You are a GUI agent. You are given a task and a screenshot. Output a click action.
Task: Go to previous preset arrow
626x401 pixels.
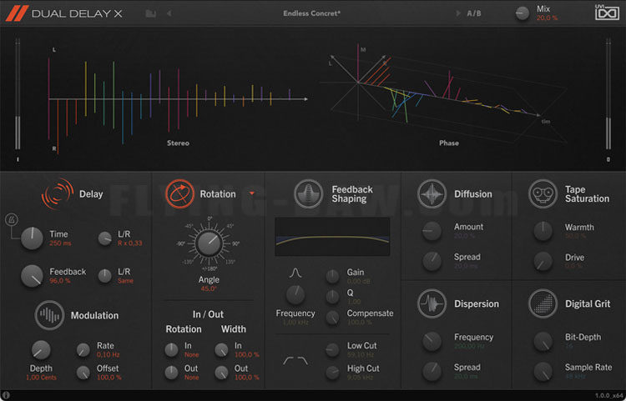pos(169,13)
